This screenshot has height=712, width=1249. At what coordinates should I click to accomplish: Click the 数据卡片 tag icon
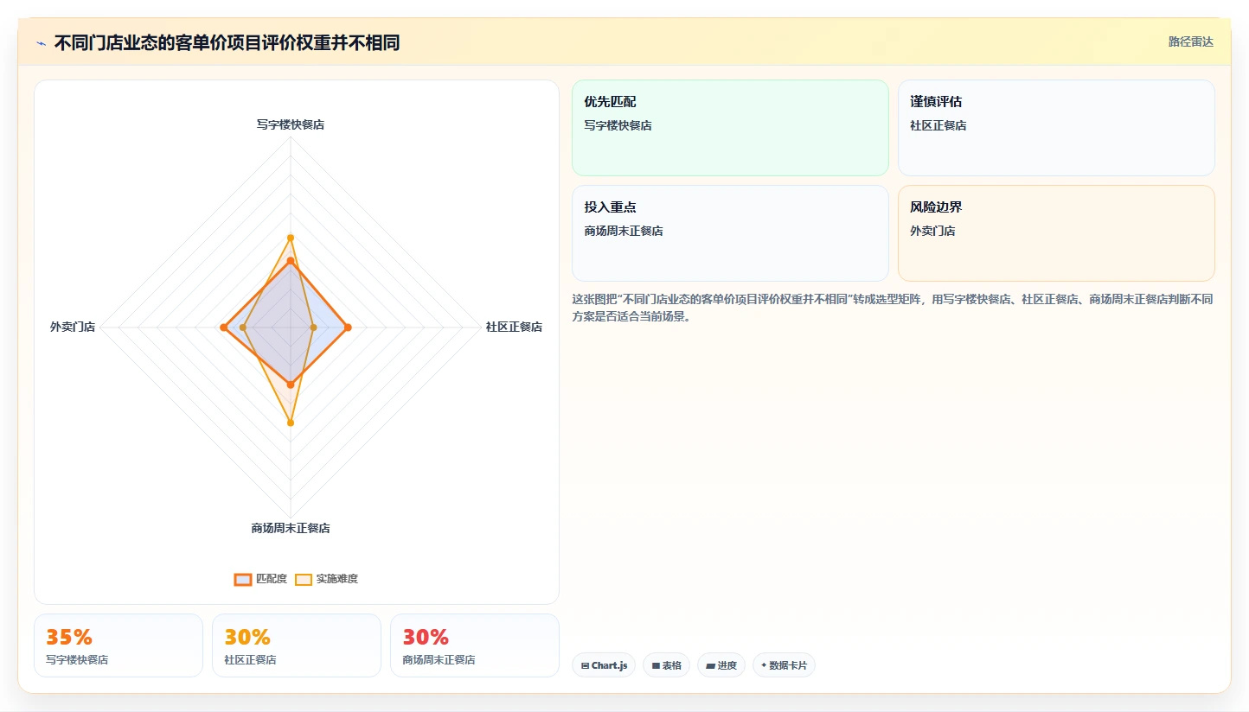point(764,666)
